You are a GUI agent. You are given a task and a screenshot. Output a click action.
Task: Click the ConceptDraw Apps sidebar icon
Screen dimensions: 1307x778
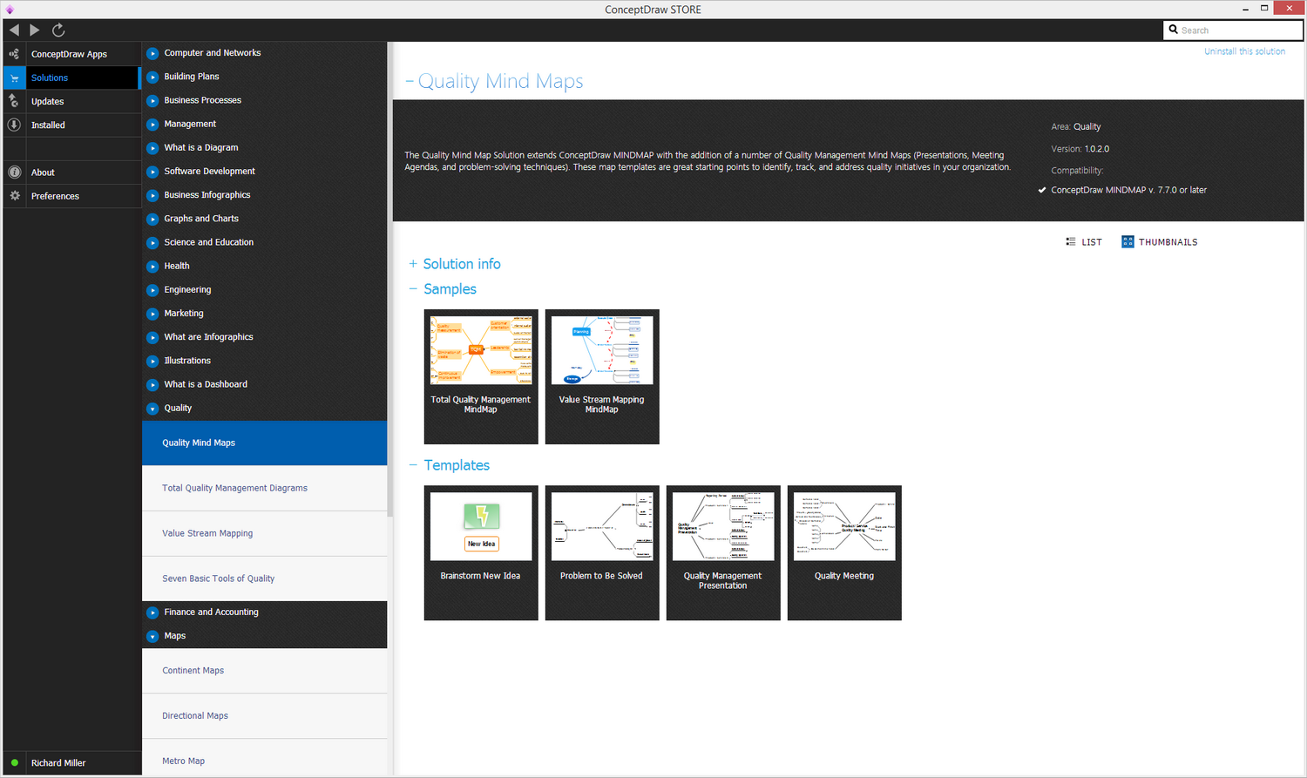pos(14,54)
